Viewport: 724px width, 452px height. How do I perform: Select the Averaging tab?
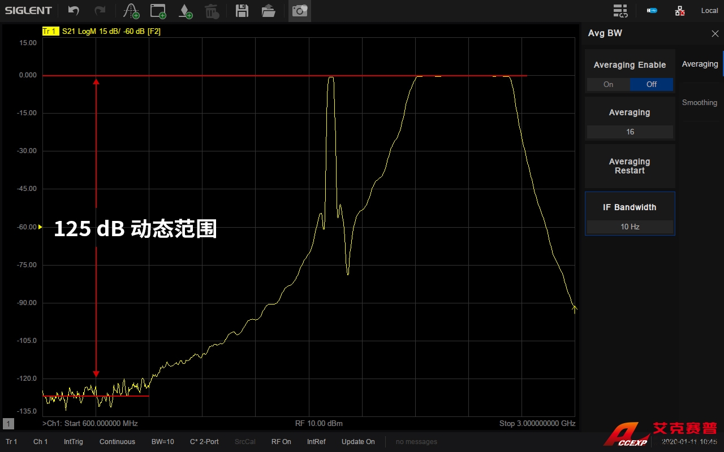point(700,64)
